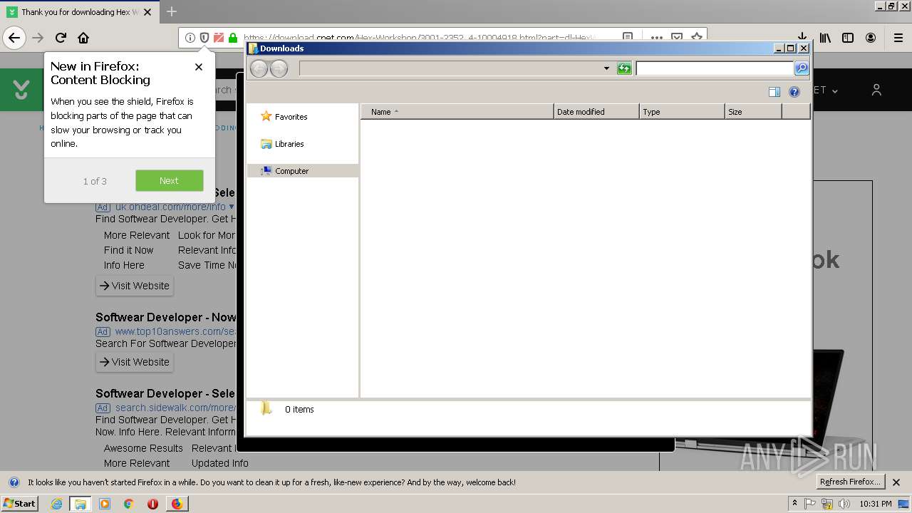Open the Action Center flag icon
Screen dimensions: 912x513
[810, 504]
